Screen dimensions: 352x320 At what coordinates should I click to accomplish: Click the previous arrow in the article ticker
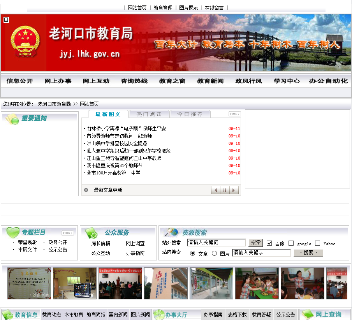point(216,190)
